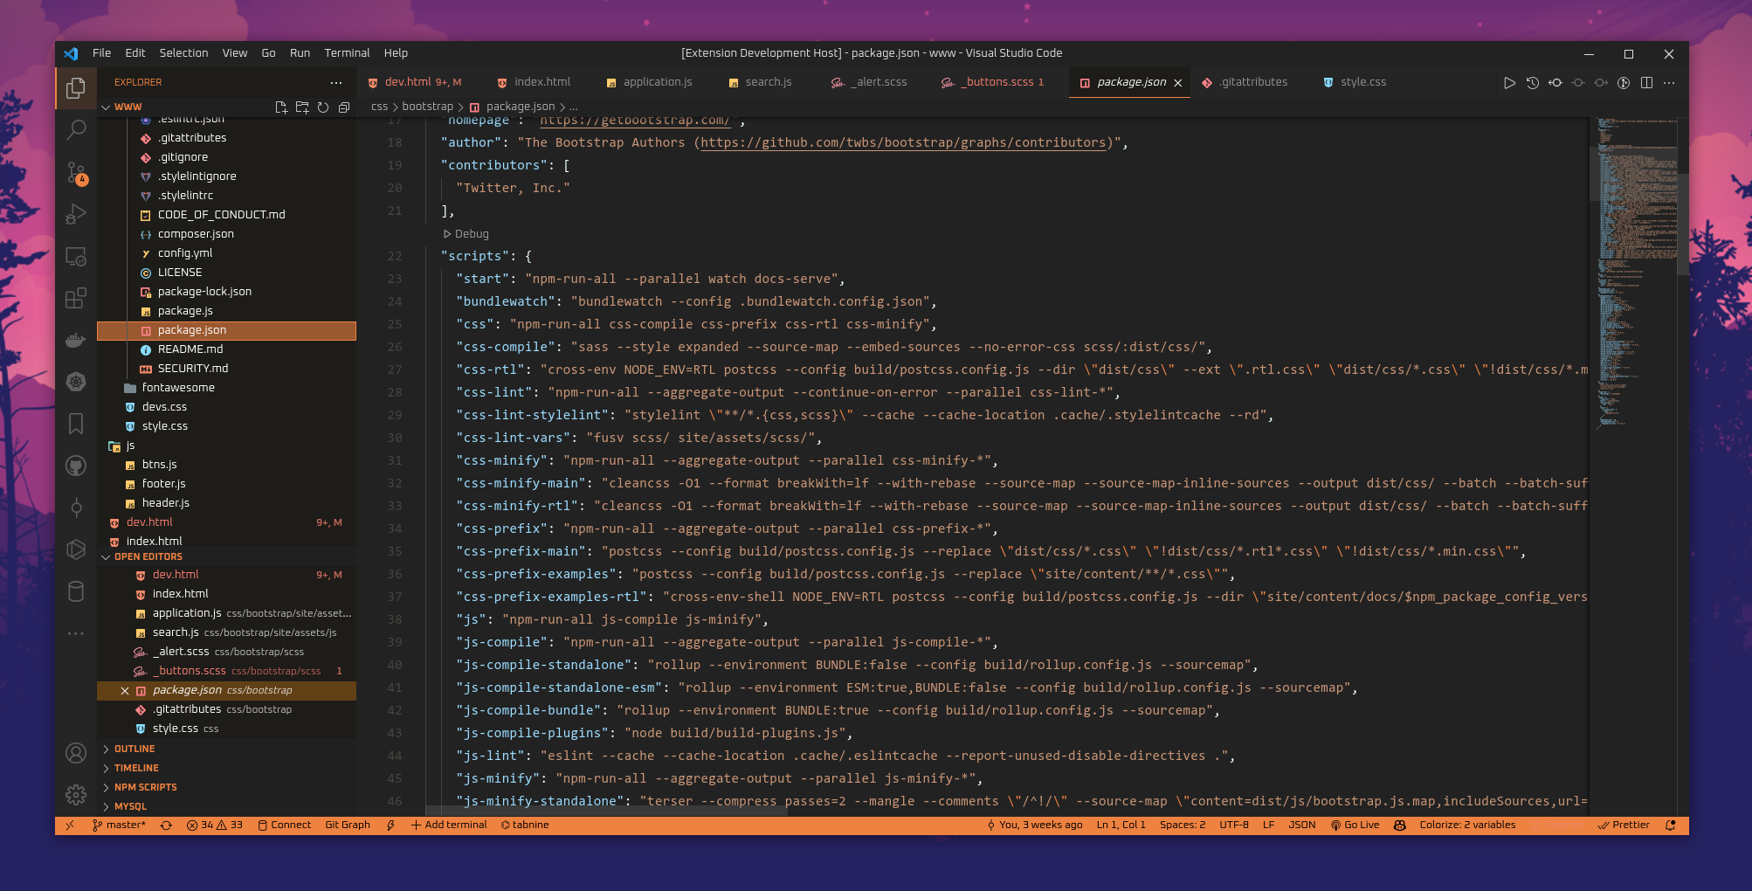Expand the Timeline section
Image resolution: width=1752 pixels, height=891 pixels.
click(x=136, y=768)
